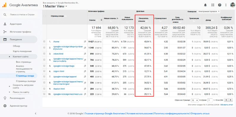236x117 pixels.
Task: Open /google+redesign/bags in new window icon
Action: 85,66
